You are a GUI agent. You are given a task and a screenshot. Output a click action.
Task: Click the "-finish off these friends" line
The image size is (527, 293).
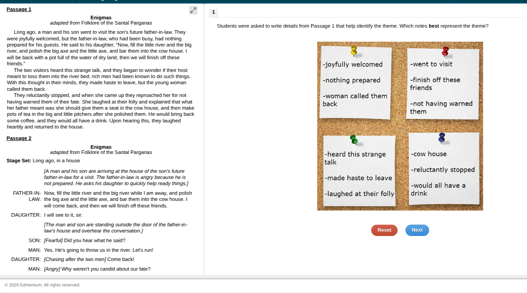click(435, 84)
